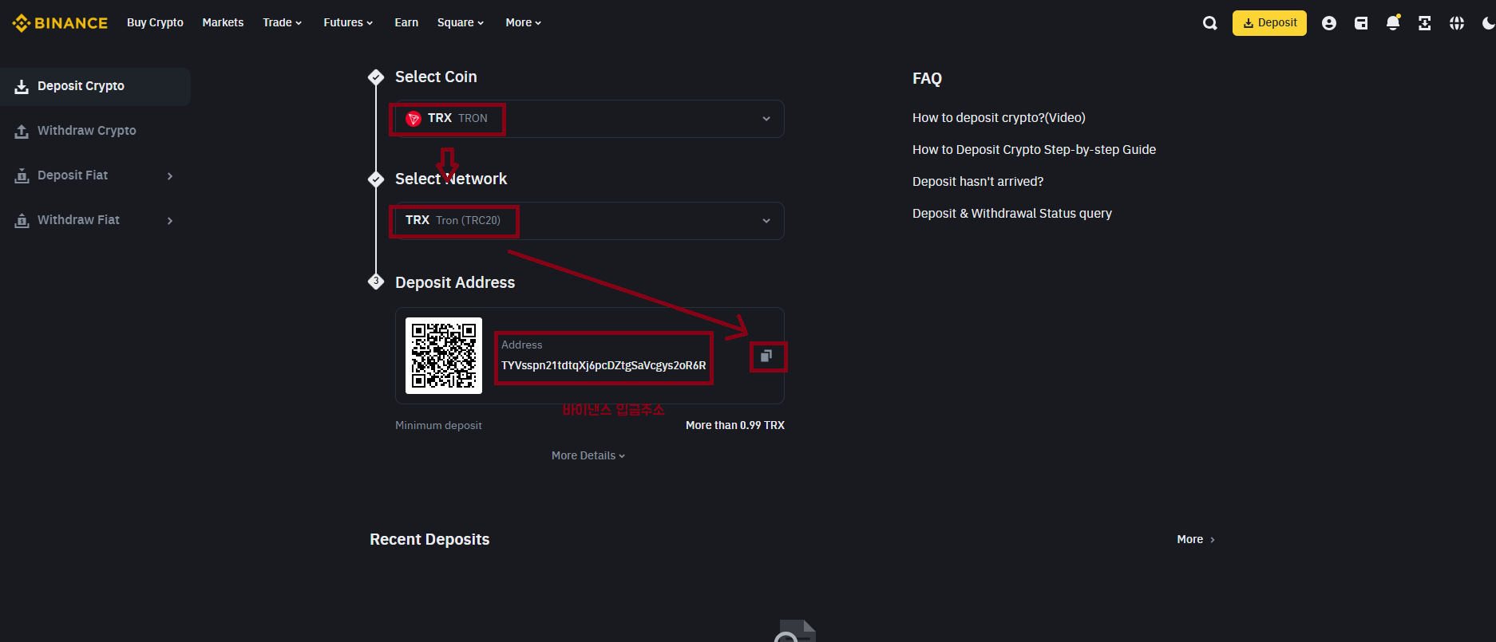Viewport: 1496px width, 642px height.
Task: Open How to deposit crypto video link
Action: click(999, 117)
